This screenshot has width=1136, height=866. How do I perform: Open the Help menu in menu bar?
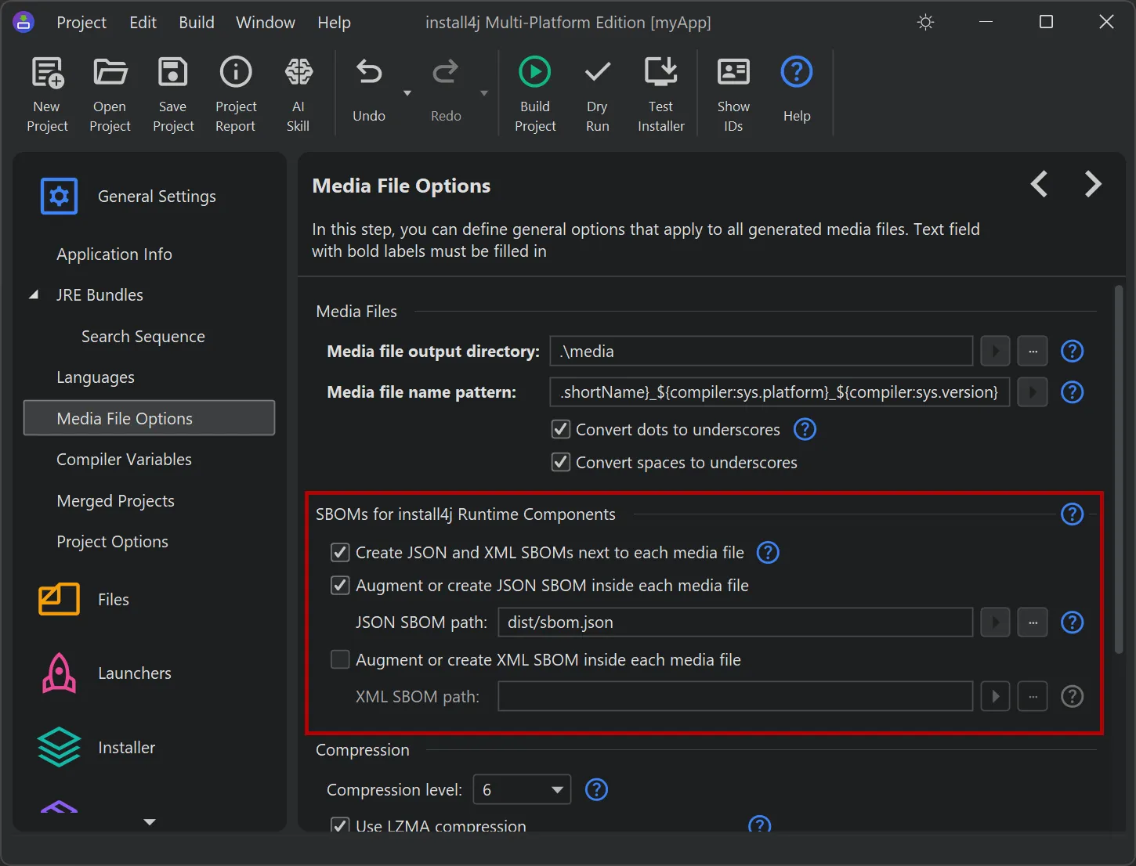coord(334,22)
